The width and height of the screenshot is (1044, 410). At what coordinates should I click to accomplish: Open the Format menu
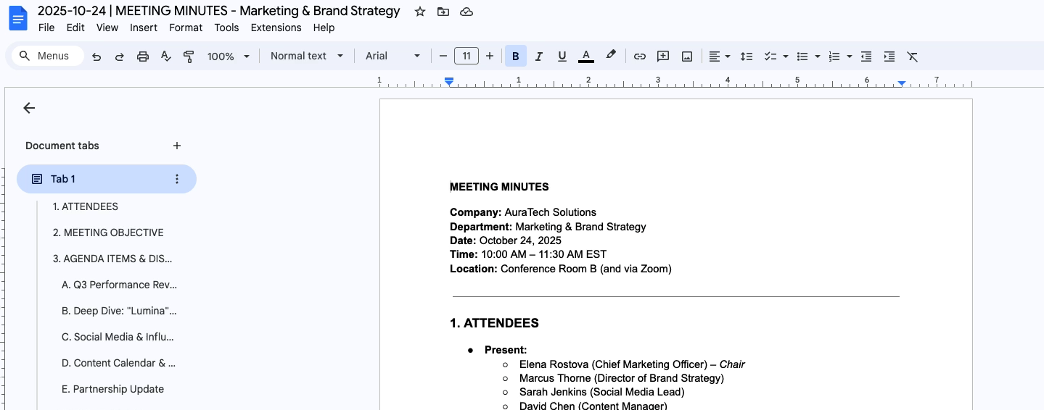186,28
